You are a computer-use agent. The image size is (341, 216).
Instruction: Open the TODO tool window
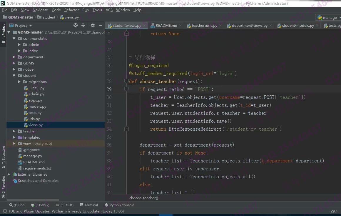pyautogui.click(x=65, y=205)
